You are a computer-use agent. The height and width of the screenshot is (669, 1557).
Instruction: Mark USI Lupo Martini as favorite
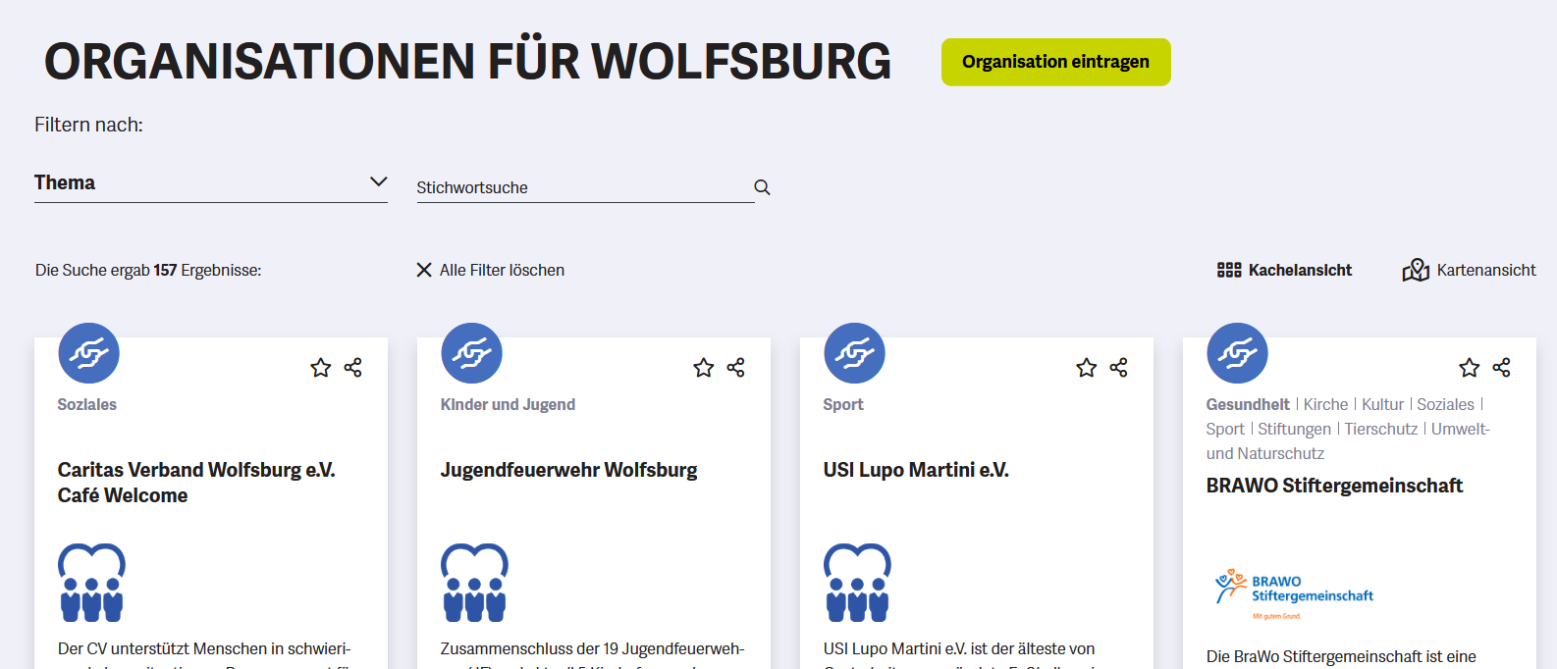[x=1087, y=368]
